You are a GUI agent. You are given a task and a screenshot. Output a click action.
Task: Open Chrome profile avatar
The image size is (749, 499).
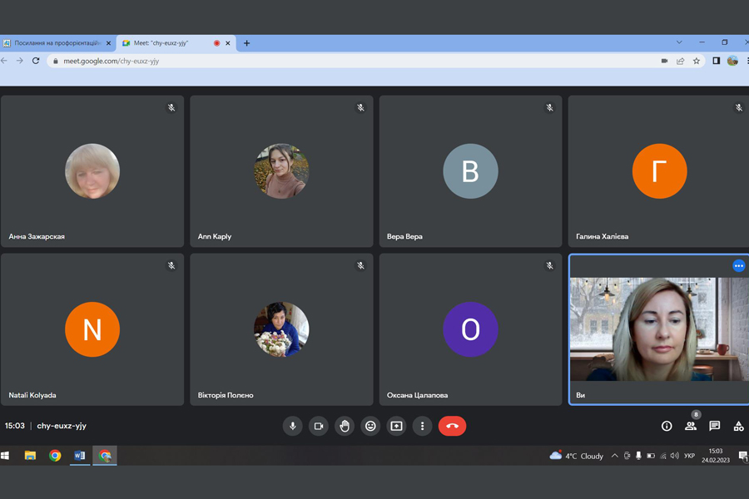tap(732, 61)
